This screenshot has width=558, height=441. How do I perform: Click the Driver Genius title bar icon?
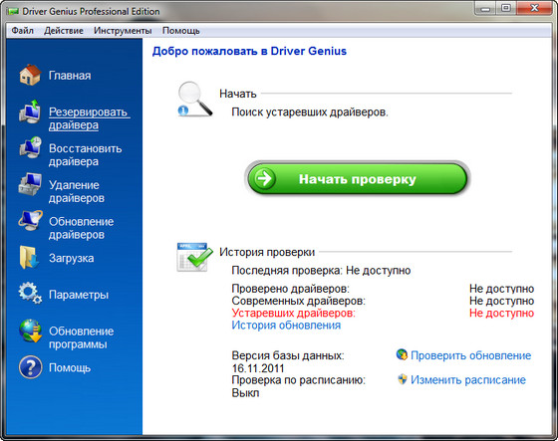tap(12, 11)
